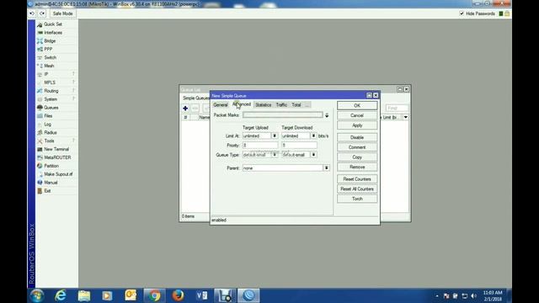Expand the Tools submenu
Image resolution: width=539 pixels, height=303 pixels.
[x=49, y=141]
